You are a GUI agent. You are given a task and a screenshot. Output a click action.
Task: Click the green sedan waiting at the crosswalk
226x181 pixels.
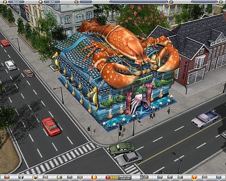click(x=122, y=148)
